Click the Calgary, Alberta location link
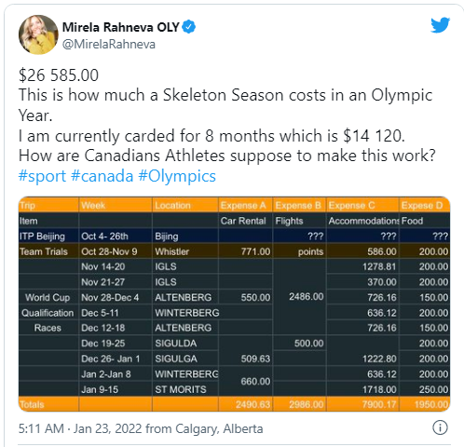 coord(219,428)
